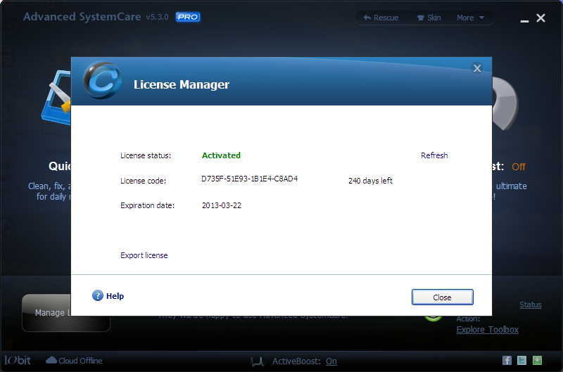563x372 pixels.
Task: Toggle the ActiveBoost On link
Action: pyautogui.click(x=331, y=361)
